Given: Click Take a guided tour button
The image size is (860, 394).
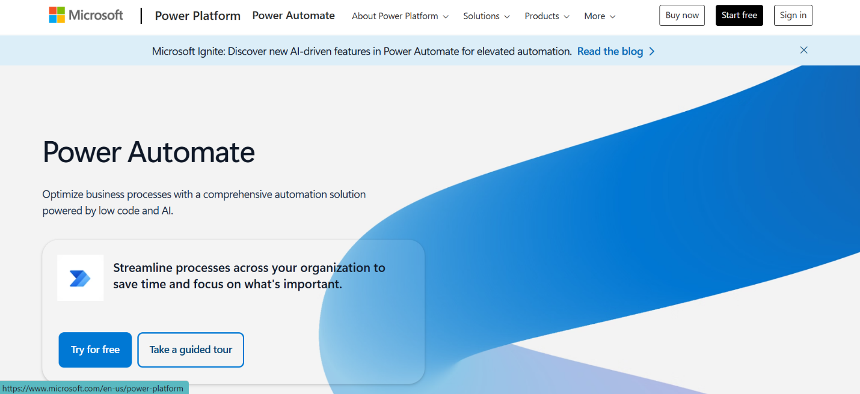Looking at the screenshot, I should (x=191, y=350).
